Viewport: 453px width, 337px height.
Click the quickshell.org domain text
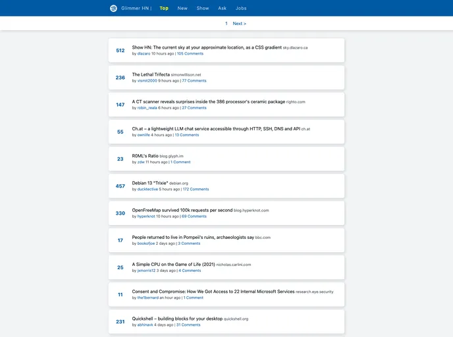coord(236,319)
